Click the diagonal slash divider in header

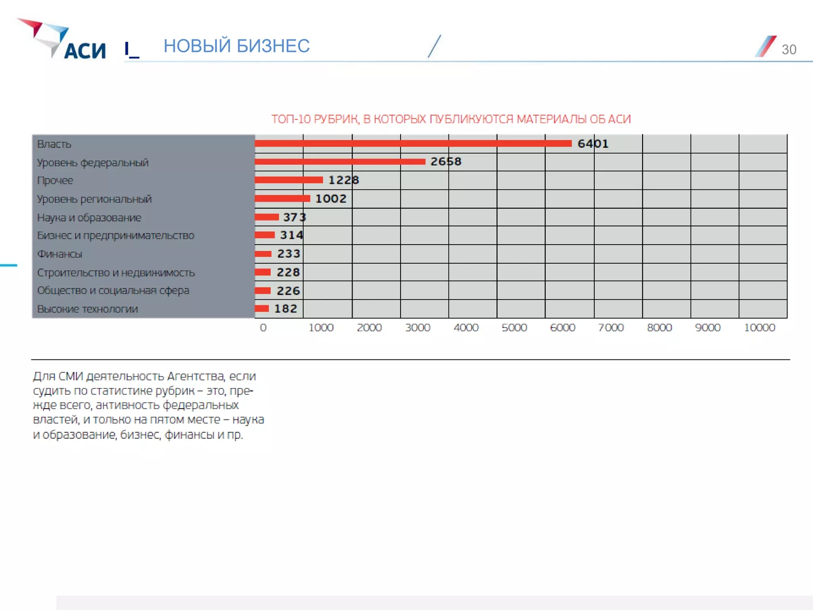point(434,46)
